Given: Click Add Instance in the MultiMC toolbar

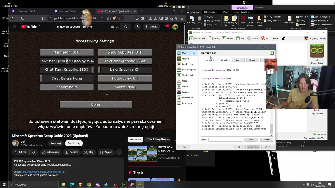Looking at the screenshot, I should [197, 38].
